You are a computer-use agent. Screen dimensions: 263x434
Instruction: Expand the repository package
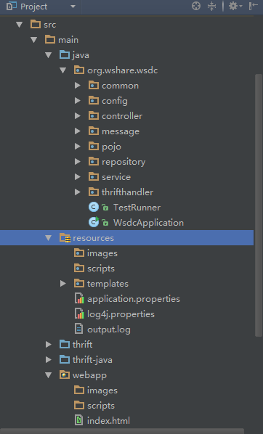point(78,162)
